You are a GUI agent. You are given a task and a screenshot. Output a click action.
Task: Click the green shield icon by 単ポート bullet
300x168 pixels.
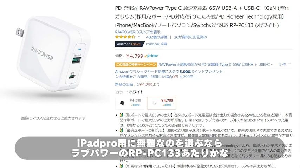[121, 115]
